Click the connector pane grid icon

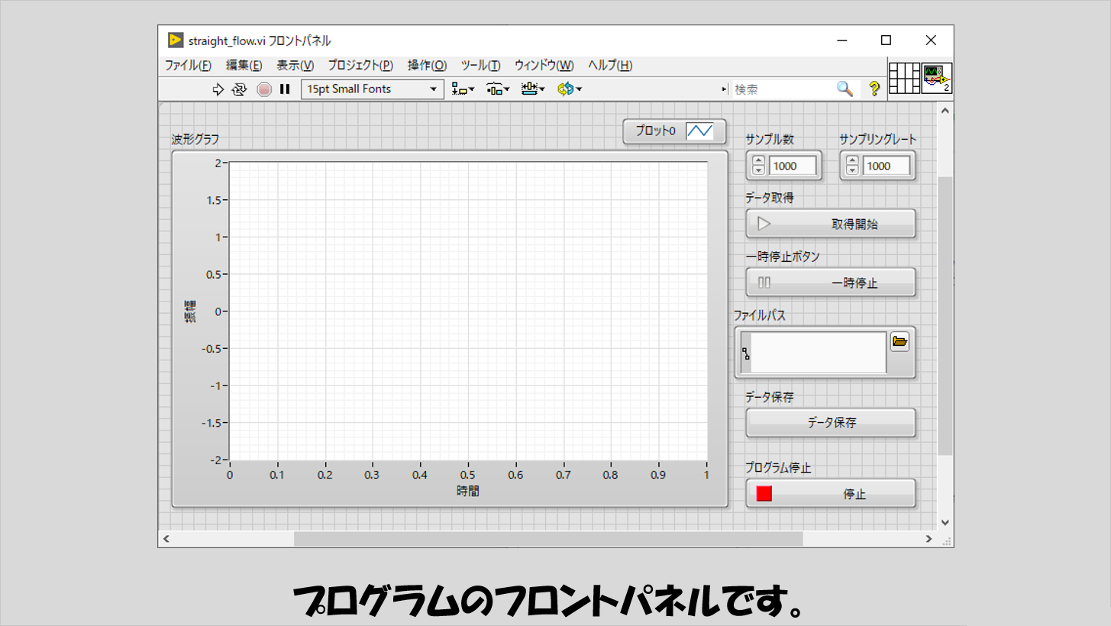(x=904, y=78)
